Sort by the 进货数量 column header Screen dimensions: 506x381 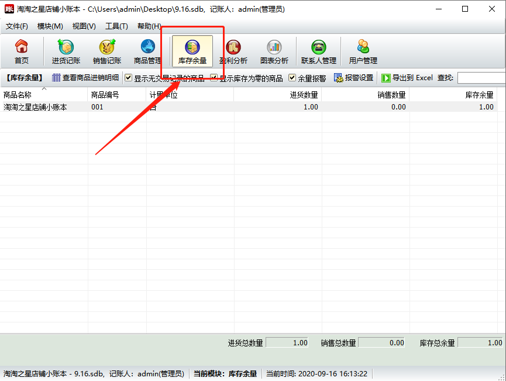[x=277, y=95]
